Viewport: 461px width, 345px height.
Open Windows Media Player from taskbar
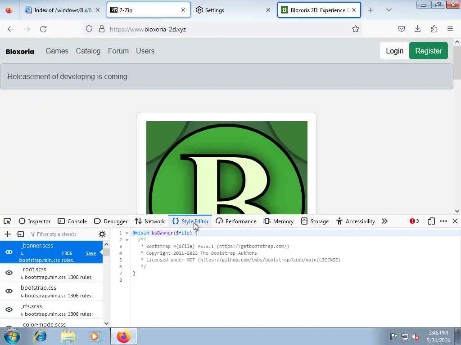(95, 336)
